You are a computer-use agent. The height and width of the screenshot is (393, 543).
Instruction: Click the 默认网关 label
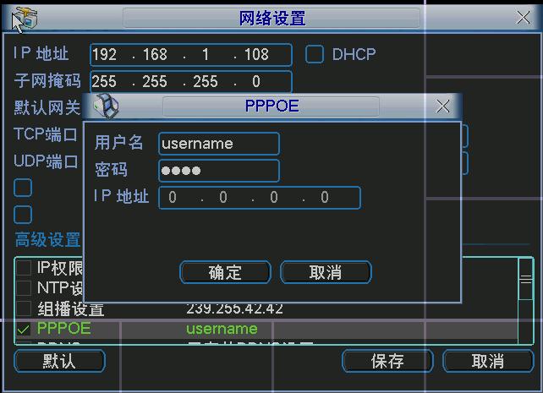(47, 107)
